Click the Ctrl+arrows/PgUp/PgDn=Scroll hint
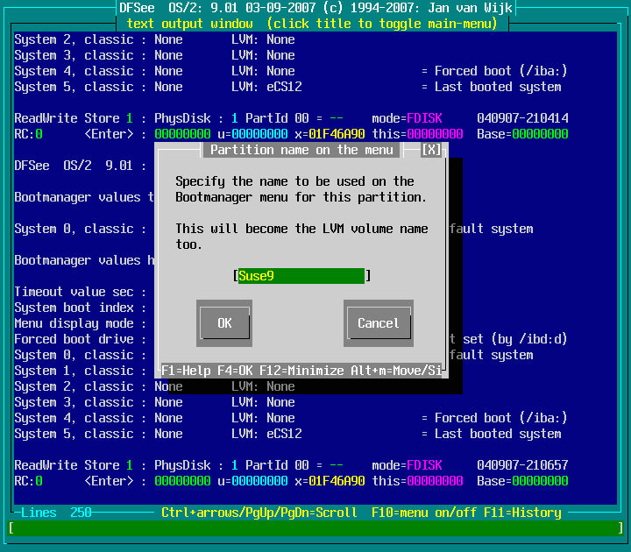Screen dimensions: 631x552 tap(259, 513)
